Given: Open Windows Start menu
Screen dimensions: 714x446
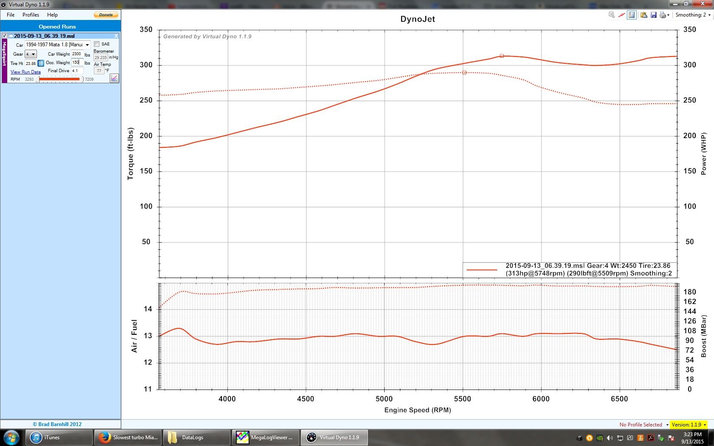Looking at the screenshot, I should tap(11, 437).
